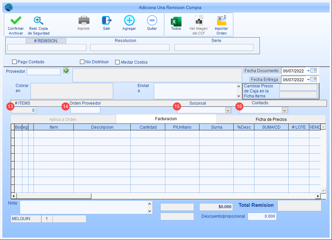Click the Enviar a box scroll down arrow
332x240 pixels.
(238, 96)
